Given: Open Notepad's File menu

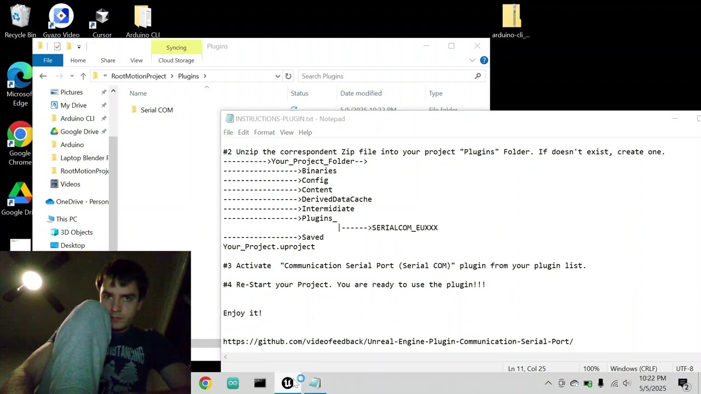Looking at the screenshot, I should tap(228, 132).
